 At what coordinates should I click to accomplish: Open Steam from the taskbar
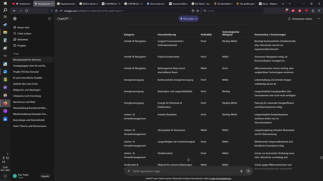click(5, 25)
